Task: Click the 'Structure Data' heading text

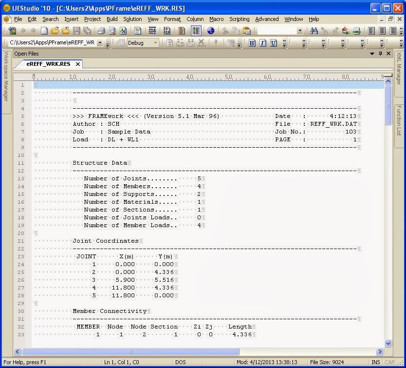Action: coord(100,163)
